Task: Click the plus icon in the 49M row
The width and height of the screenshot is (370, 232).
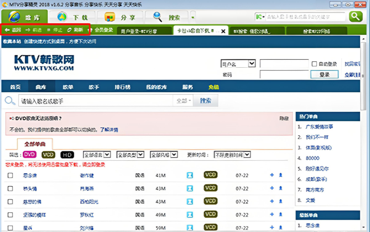Action: point(272,214)
